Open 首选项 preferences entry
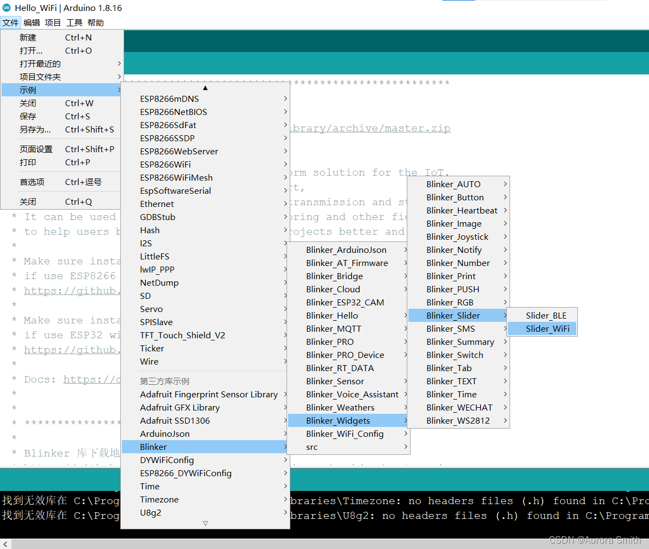The image size is (649, 549). pyautogui.click(x=61, y=182)
